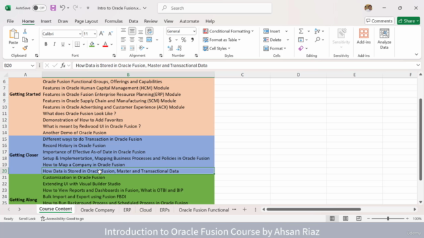Click the Insert Function fx icon
The width and height of the screenshot is (424, 238).
[63, 65]
